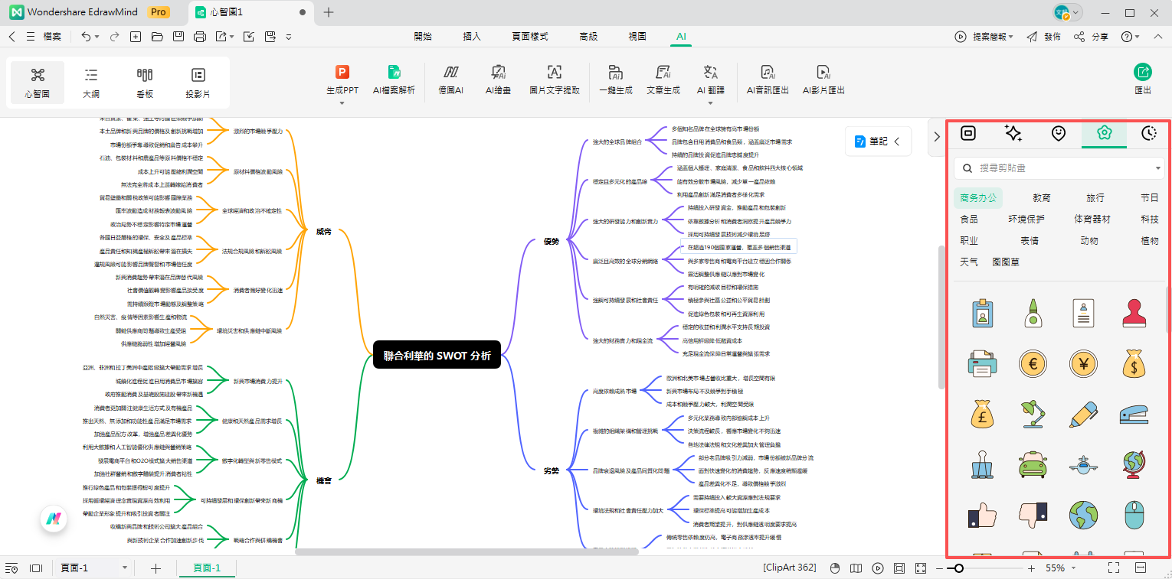The height and width of the screenshot is (579, 1172).
Task: Select the 看板 kanban view
Action: pos(144,82)
